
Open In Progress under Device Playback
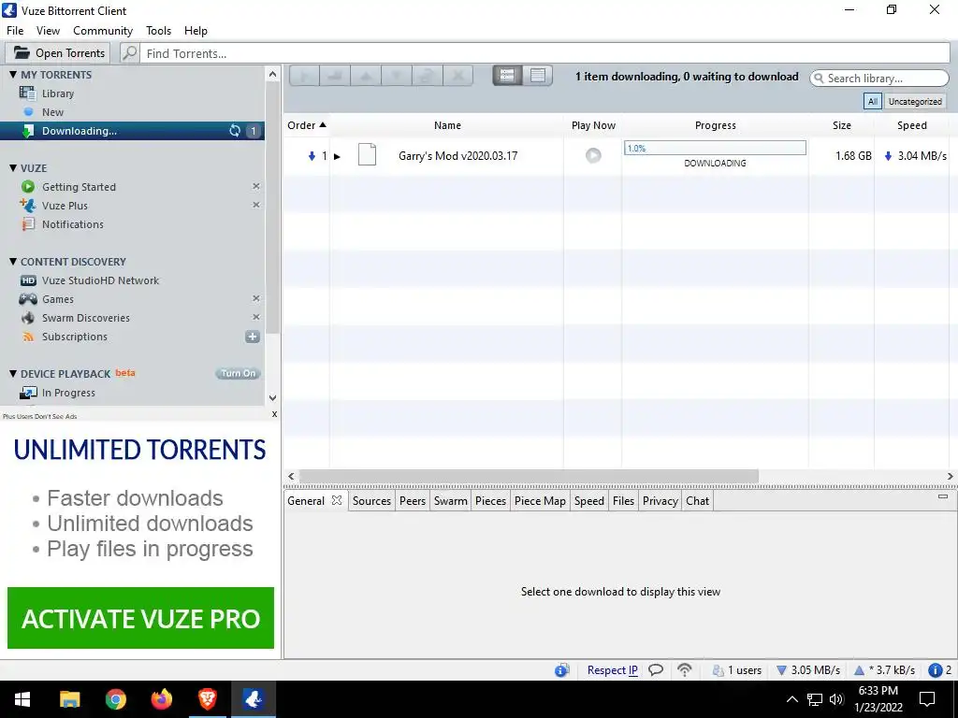(x=68, y=393)
